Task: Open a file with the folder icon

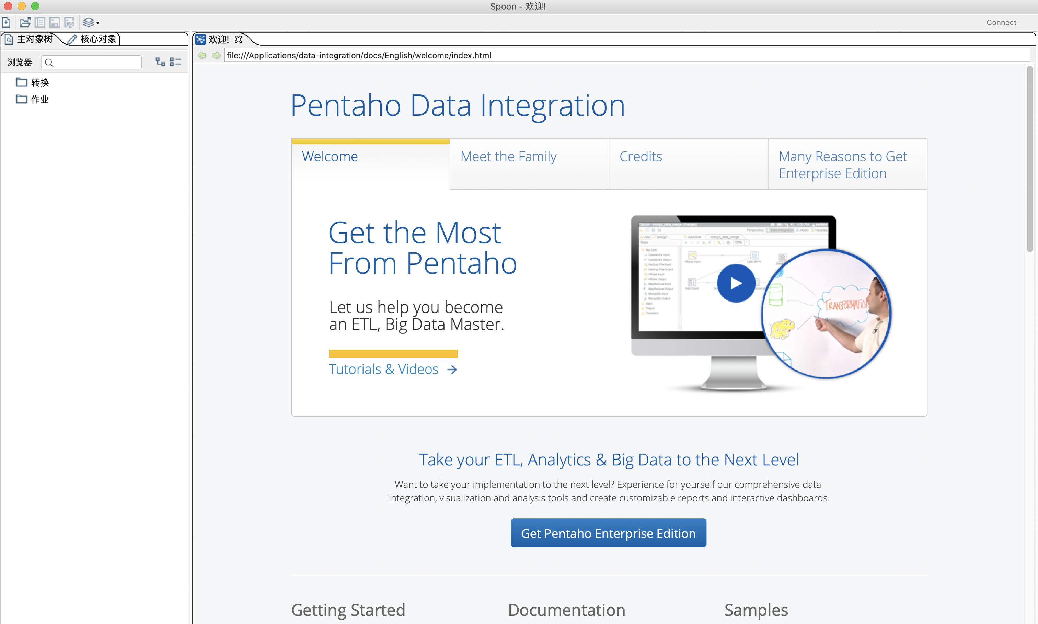Action: pyautogui.click(x=25, y=22)
